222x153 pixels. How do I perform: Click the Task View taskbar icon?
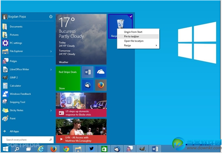click(28, 149)
